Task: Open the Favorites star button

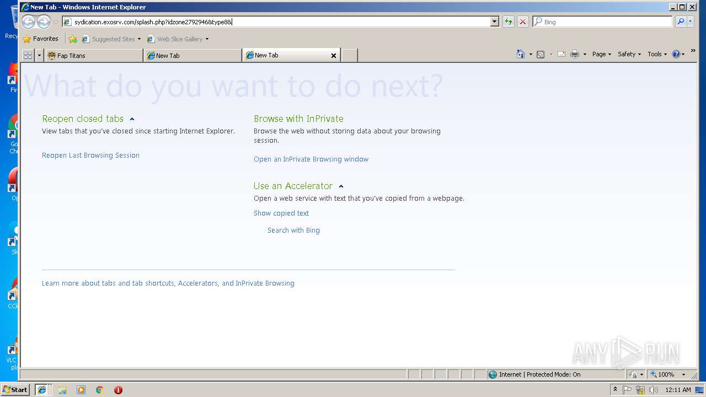Action: (x=40, y=39)
